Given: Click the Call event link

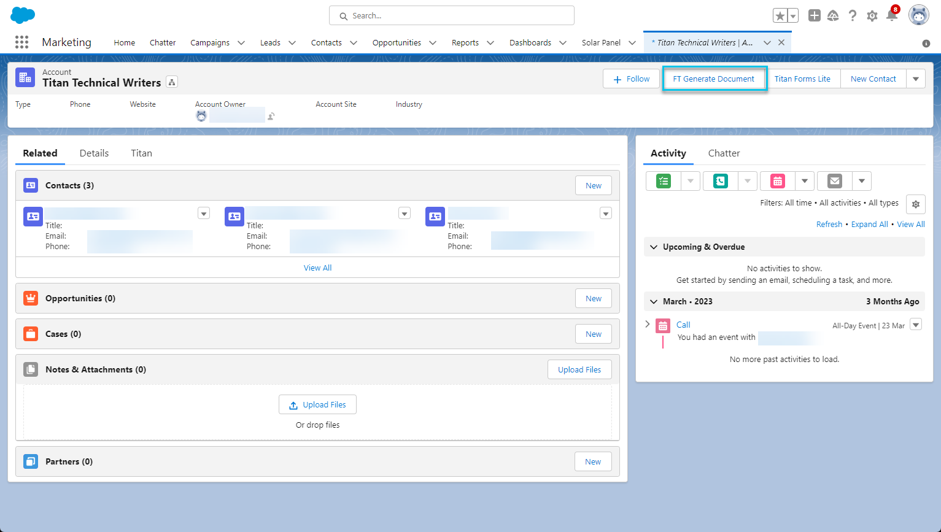Looking at the screenshot, I should (683, 325).
